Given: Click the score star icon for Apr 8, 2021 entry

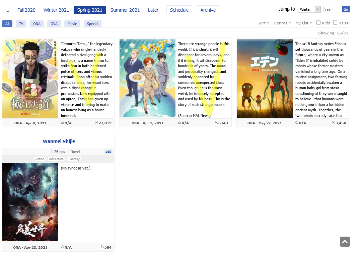Looking at the screenshot, I should pyautogui.click(x=62, y=123).
